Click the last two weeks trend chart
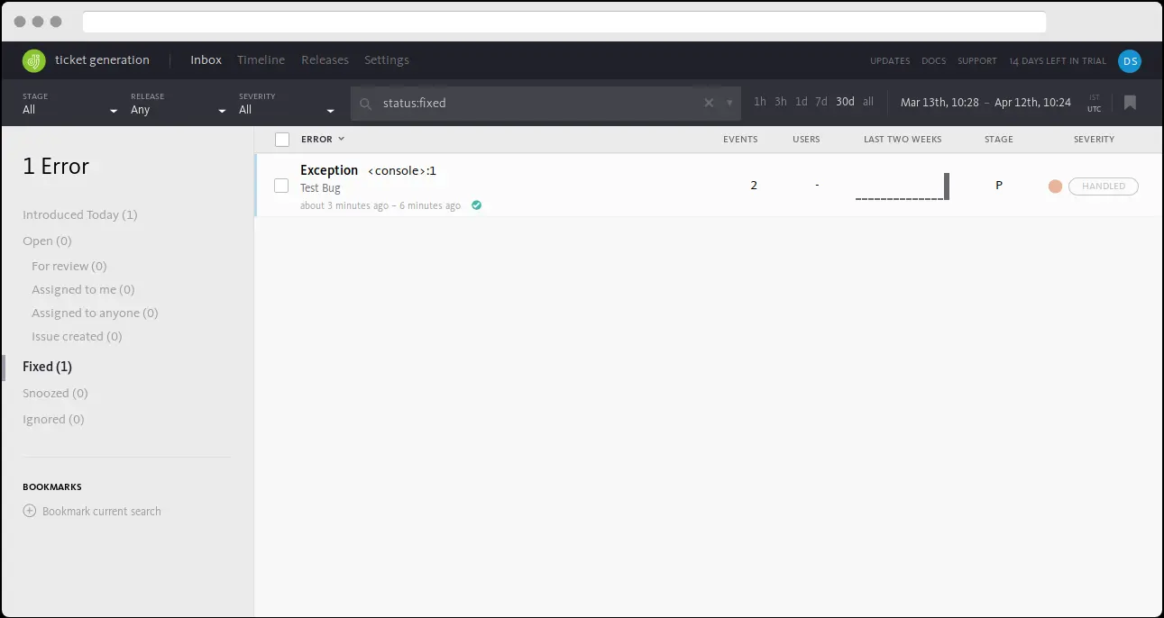Viewport: 1164px width, 618px height. tap(903, 186)
